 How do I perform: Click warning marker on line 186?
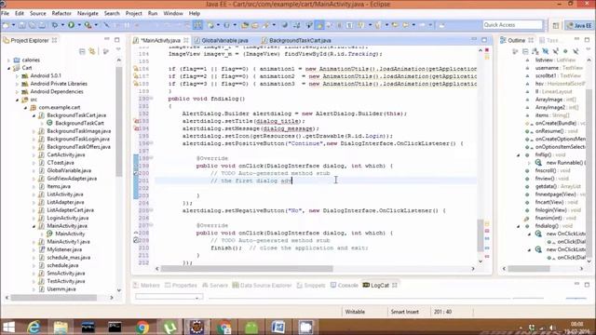(x=136, y=69)
